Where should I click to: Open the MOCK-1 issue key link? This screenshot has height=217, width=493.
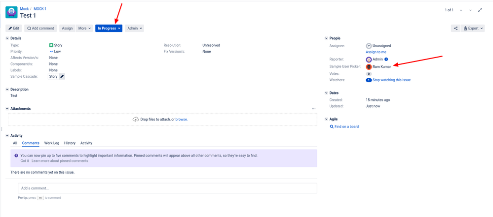point(40,9)
